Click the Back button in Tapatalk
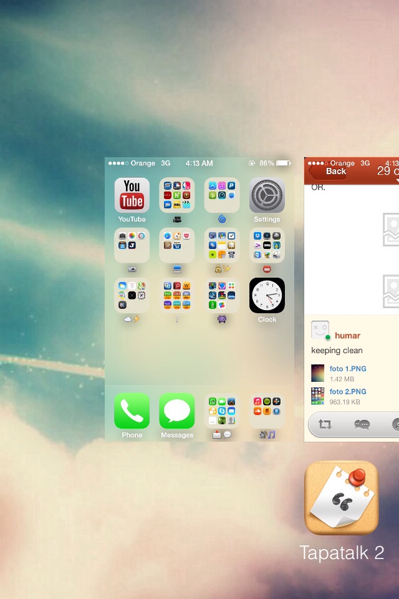This screenshot has width=399, height=599. (327, 171)
